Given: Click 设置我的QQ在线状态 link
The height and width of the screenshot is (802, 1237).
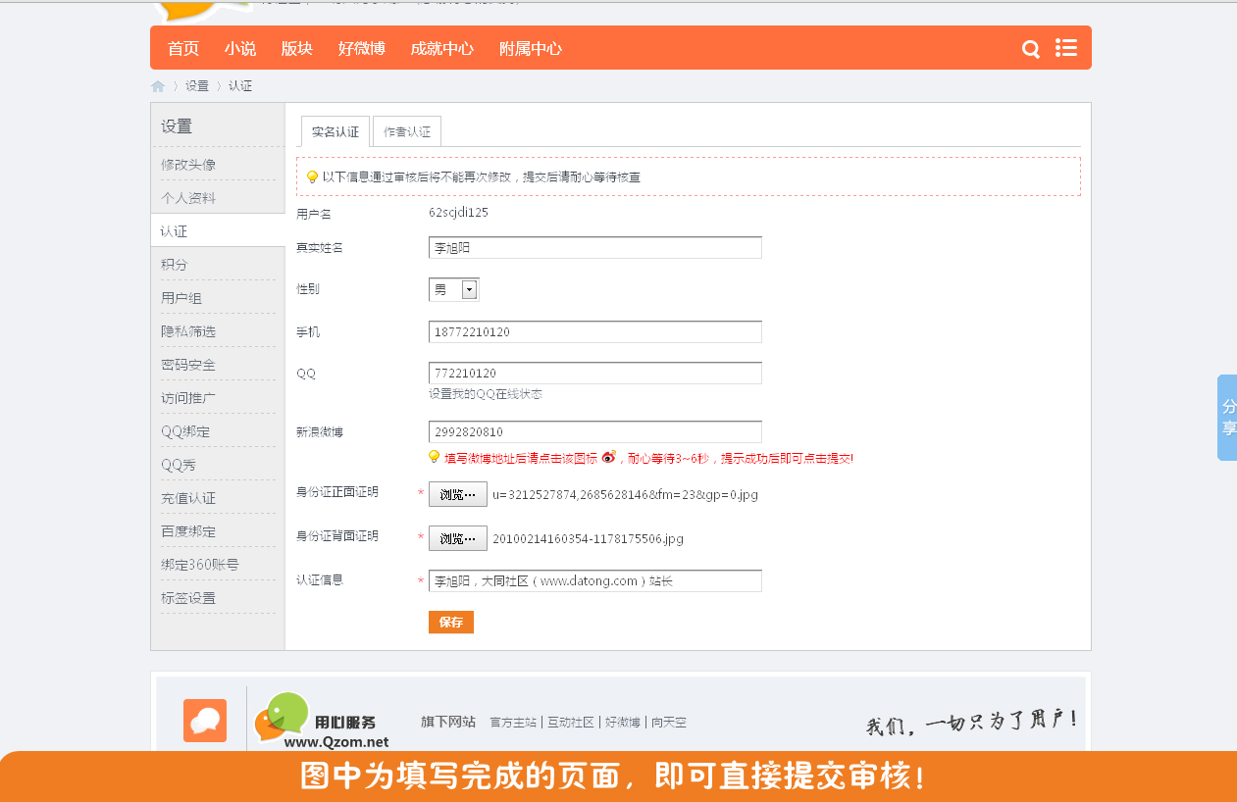Looking at the screenshot, I should click(485, 394).
